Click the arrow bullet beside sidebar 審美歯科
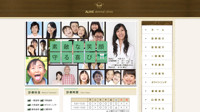The width and height of the screenshot is (200, 112). coord(146,91)
